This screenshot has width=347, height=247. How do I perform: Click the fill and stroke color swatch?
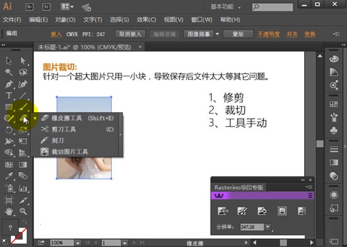(x=18, y=235)
